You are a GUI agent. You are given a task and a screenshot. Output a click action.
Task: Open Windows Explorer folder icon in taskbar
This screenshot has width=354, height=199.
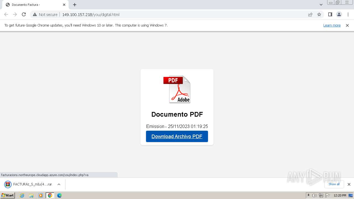[31, 195]
